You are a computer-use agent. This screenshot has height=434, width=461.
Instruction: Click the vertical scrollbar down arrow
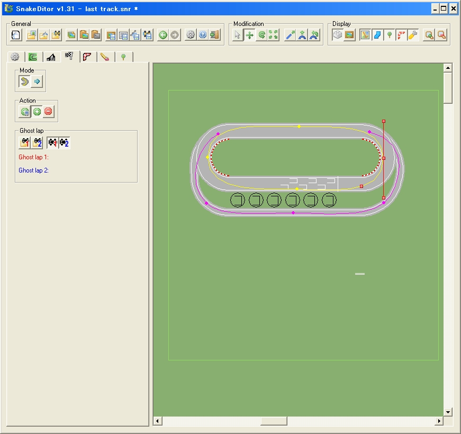pos(448,412)
